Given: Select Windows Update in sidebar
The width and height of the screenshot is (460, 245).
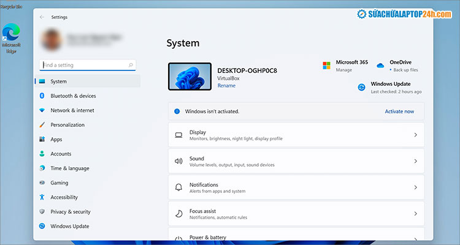Looking at the screenshot, I should coord(88,226).
